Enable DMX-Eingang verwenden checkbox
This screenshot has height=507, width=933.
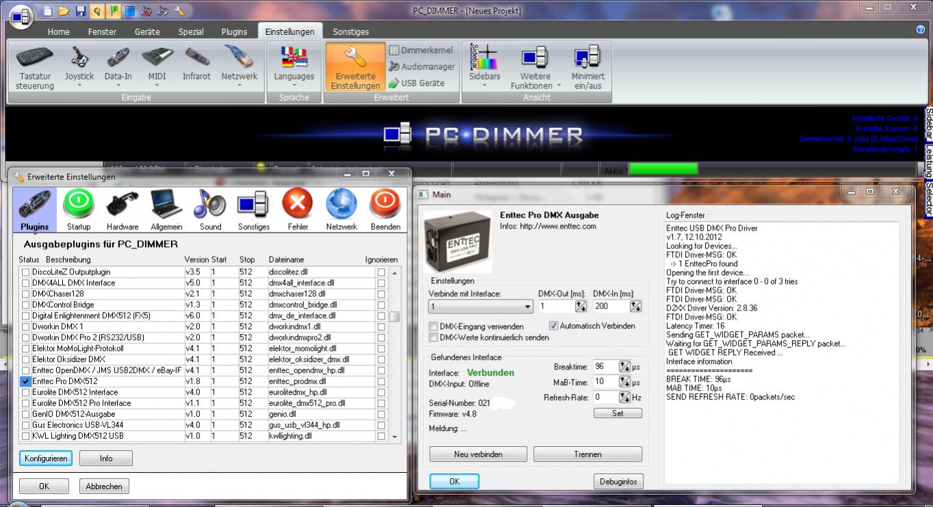433,326
